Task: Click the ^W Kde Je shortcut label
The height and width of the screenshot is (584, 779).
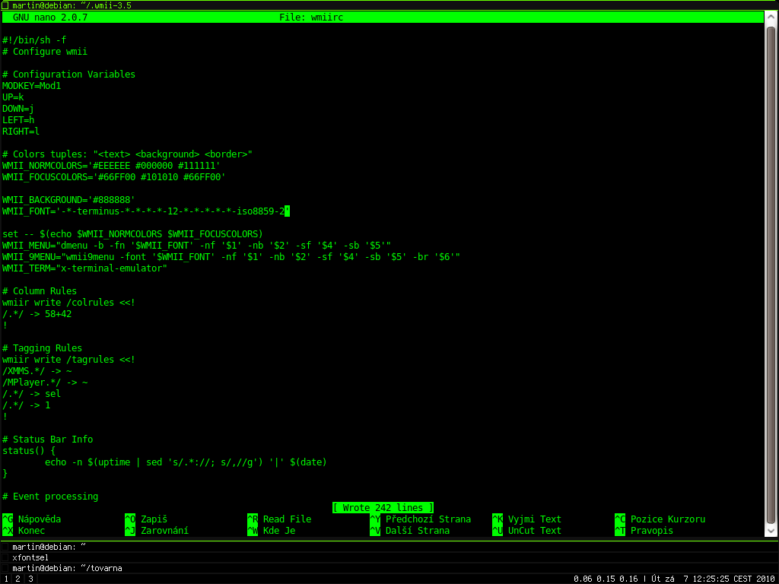Action: pyautogui.click(x=272, y=531)
